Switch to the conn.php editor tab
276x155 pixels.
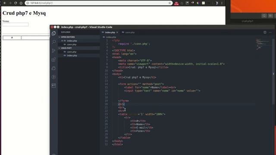point(130,32)
